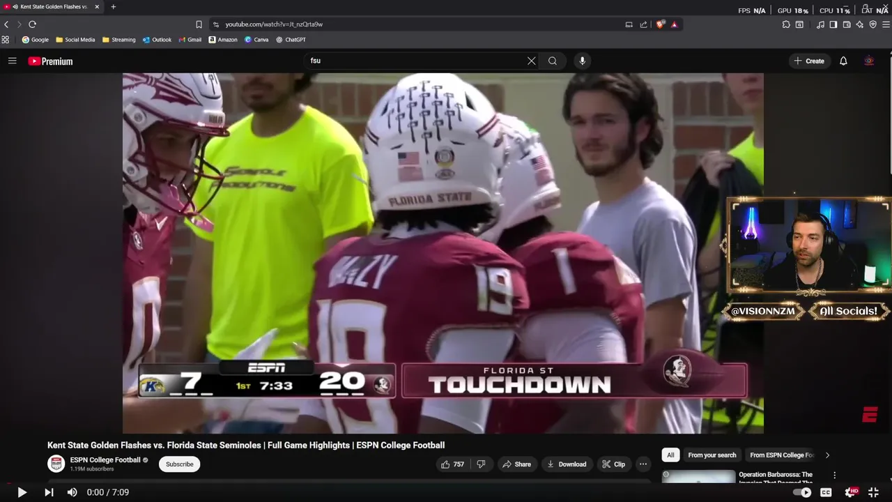
Task: Switch to Kent State Golden Flashes tab
Action: [x=52, y=7]
